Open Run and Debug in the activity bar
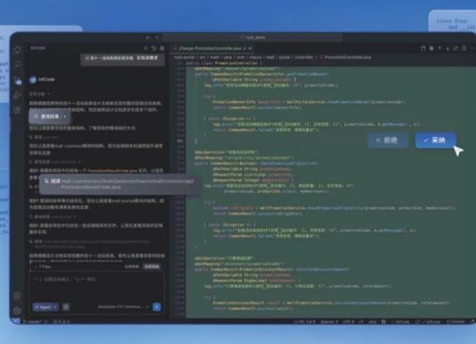This screenshot has width=476, height=344. pyautogui.click(x=18, y=94)
